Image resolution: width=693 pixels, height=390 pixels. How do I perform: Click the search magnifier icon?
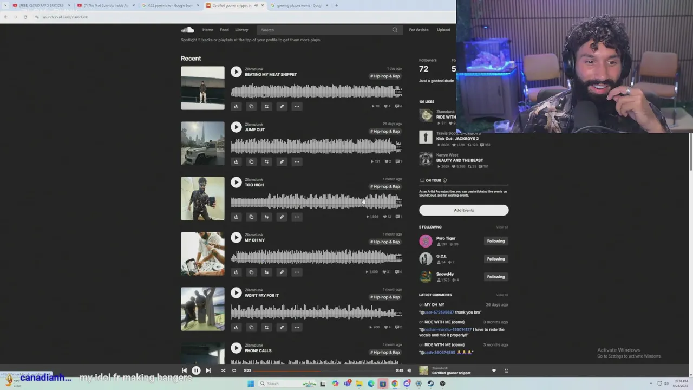tap(395, 30)
